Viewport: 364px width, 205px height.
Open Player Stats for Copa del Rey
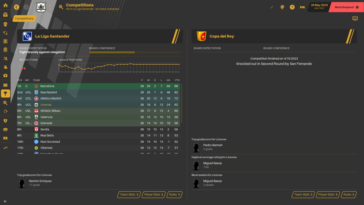tap(328, 194)
